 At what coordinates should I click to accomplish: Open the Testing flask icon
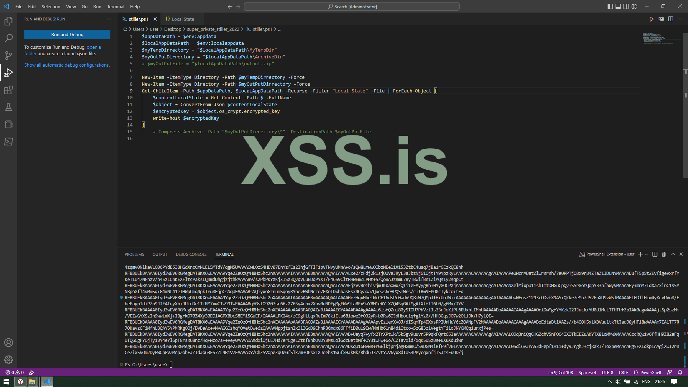pos(9,107)
